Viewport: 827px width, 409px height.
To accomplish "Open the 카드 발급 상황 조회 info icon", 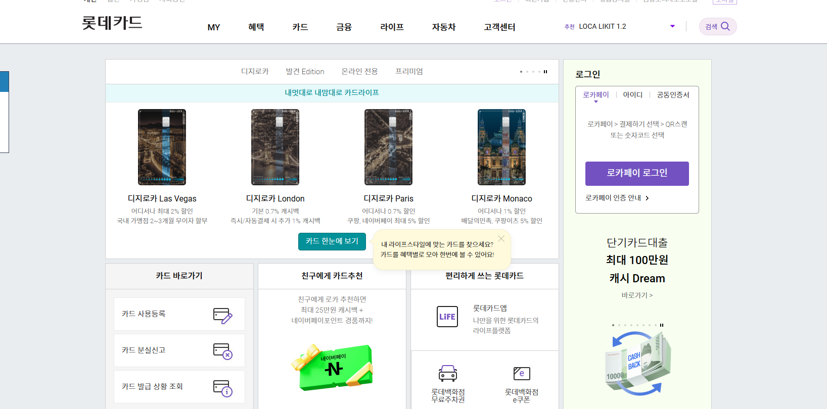I will click(x=222, y=388).
